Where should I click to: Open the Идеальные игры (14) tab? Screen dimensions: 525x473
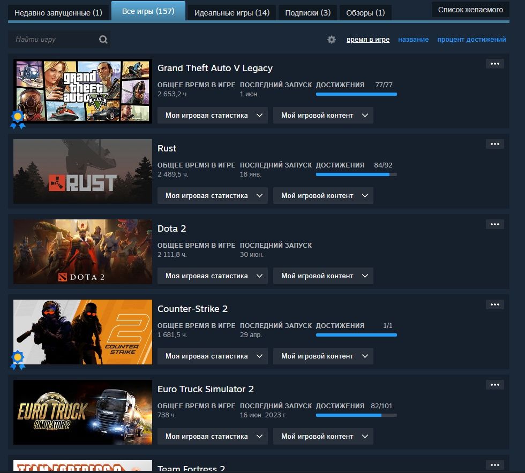(231, 13)
